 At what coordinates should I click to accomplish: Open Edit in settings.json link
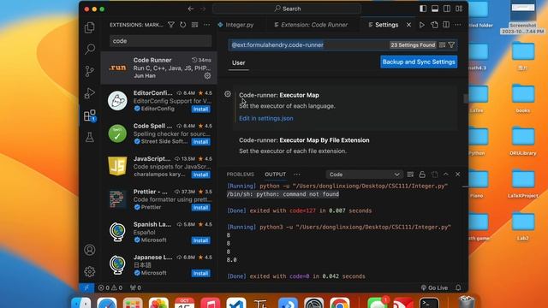pos(266,118)
